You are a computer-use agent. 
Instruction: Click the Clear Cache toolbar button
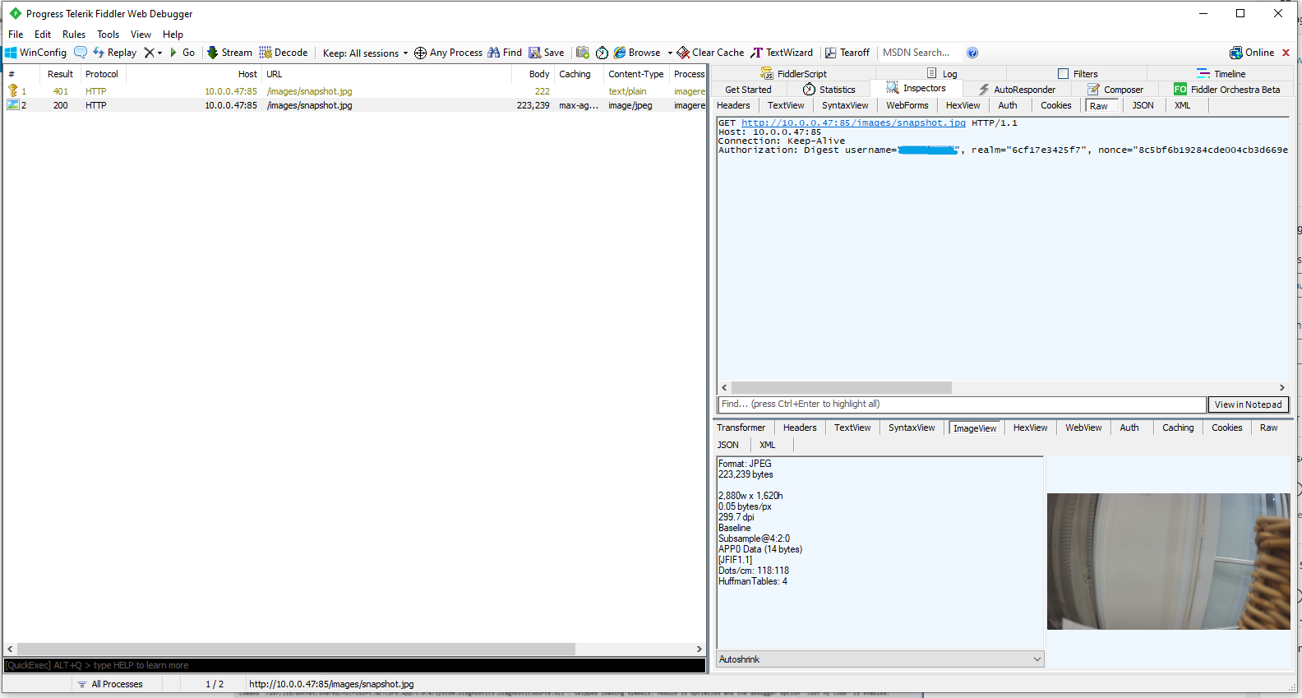coord(710,53)
